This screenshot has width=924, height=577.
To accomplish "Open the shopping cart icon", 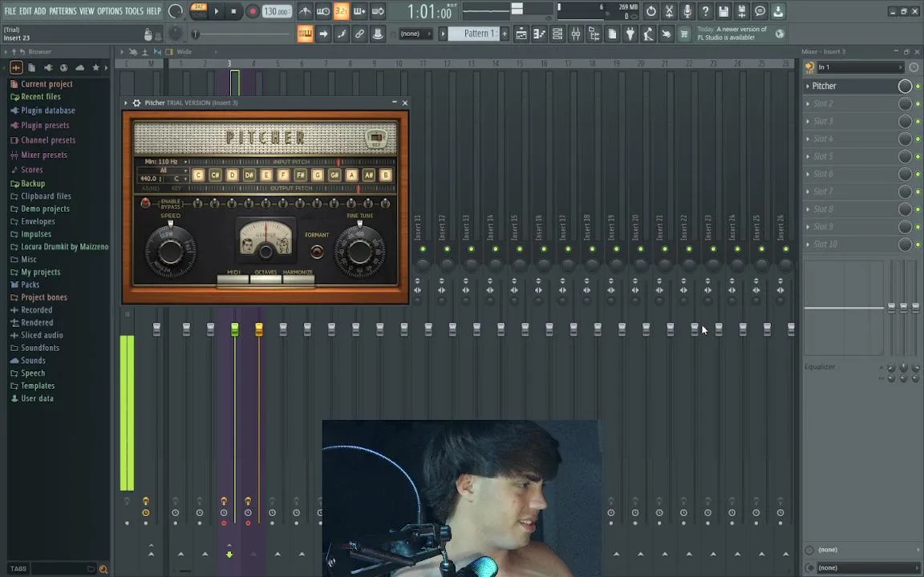I will 684,34.
